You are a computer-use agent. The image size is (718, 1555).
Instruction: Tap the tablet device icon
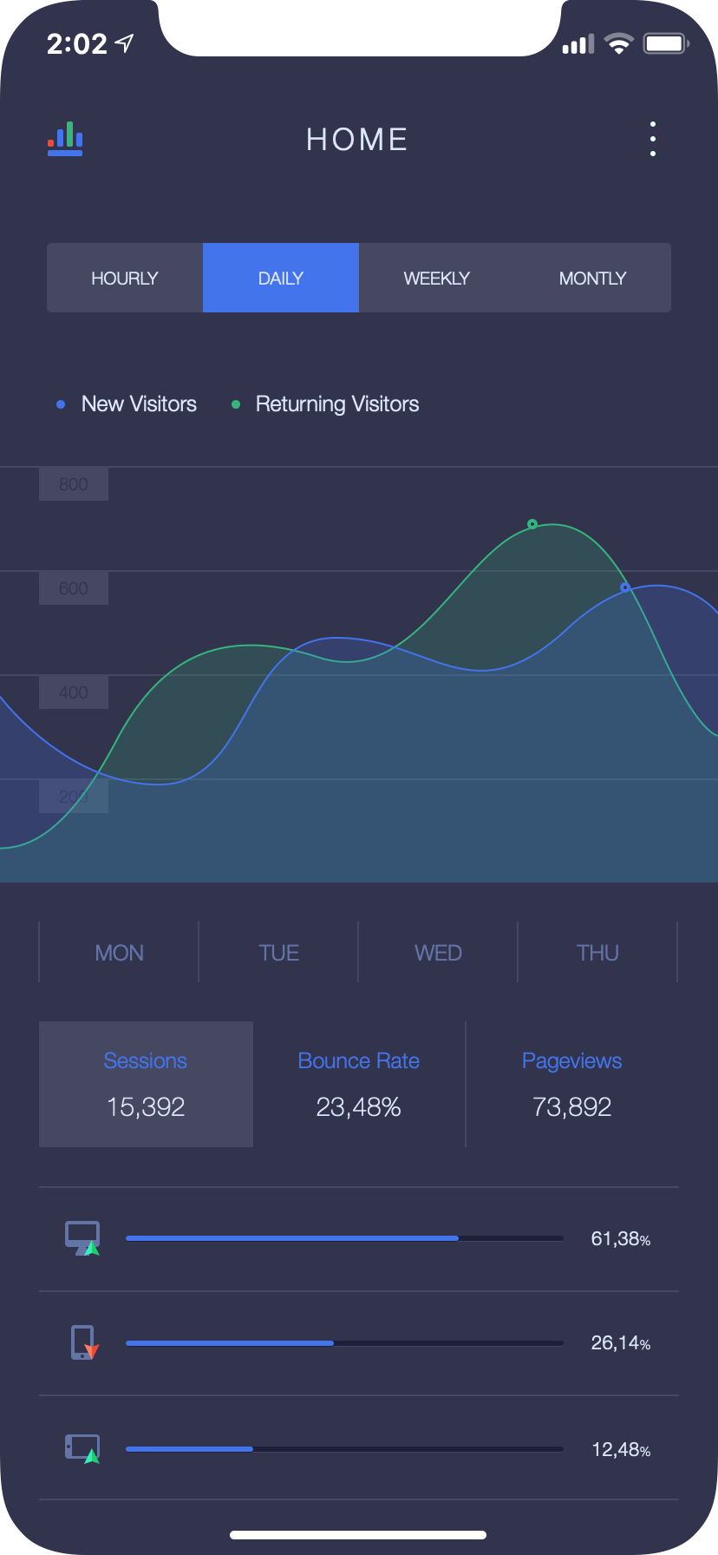click(x=82, y=1448)
